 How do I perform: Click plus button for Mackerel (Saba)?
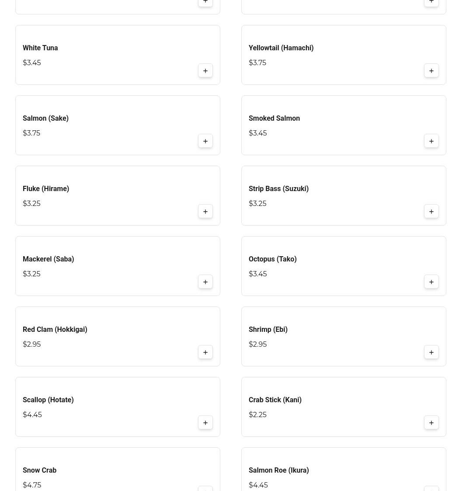click(x=205, y=282)
